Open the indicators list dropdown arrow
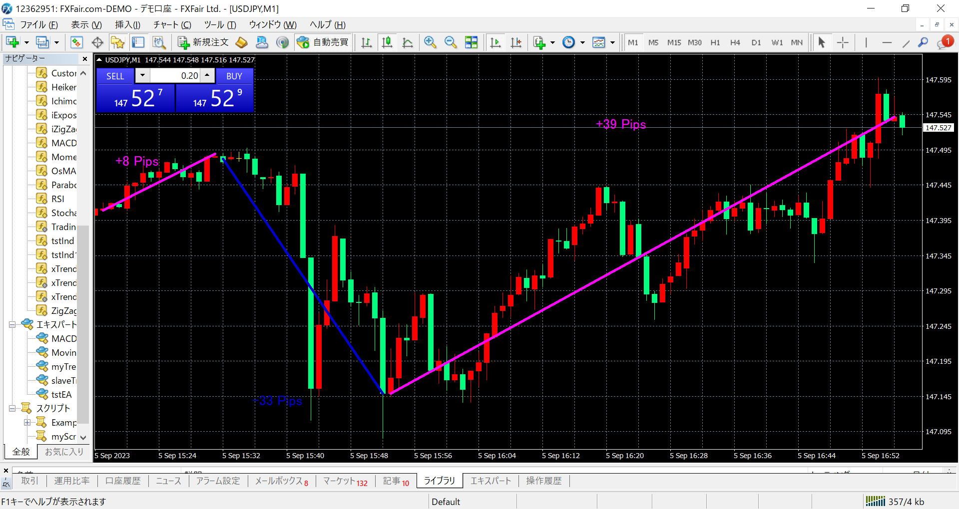 pyautogui.click(x=552, y=42)
